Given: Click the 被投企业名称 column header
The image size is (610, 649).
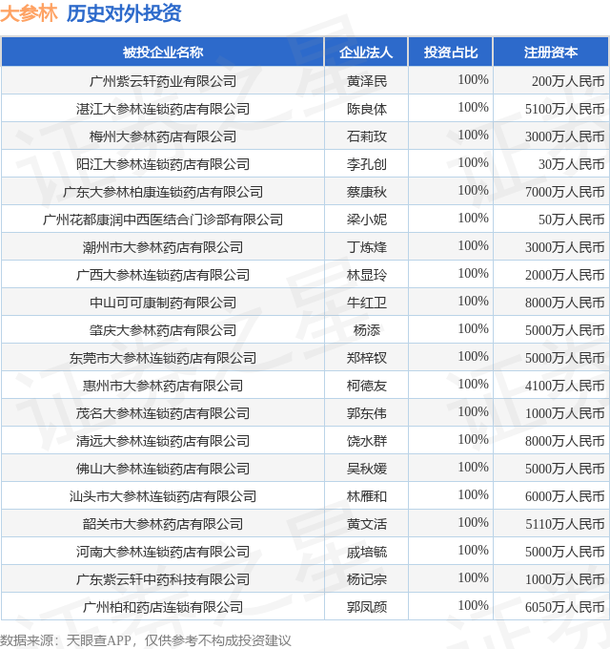Looking at the screenshot, I should [163, 52].
